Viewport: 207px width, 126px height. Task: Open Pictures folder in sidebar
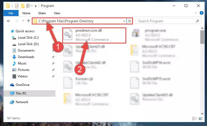pos(24,70)
